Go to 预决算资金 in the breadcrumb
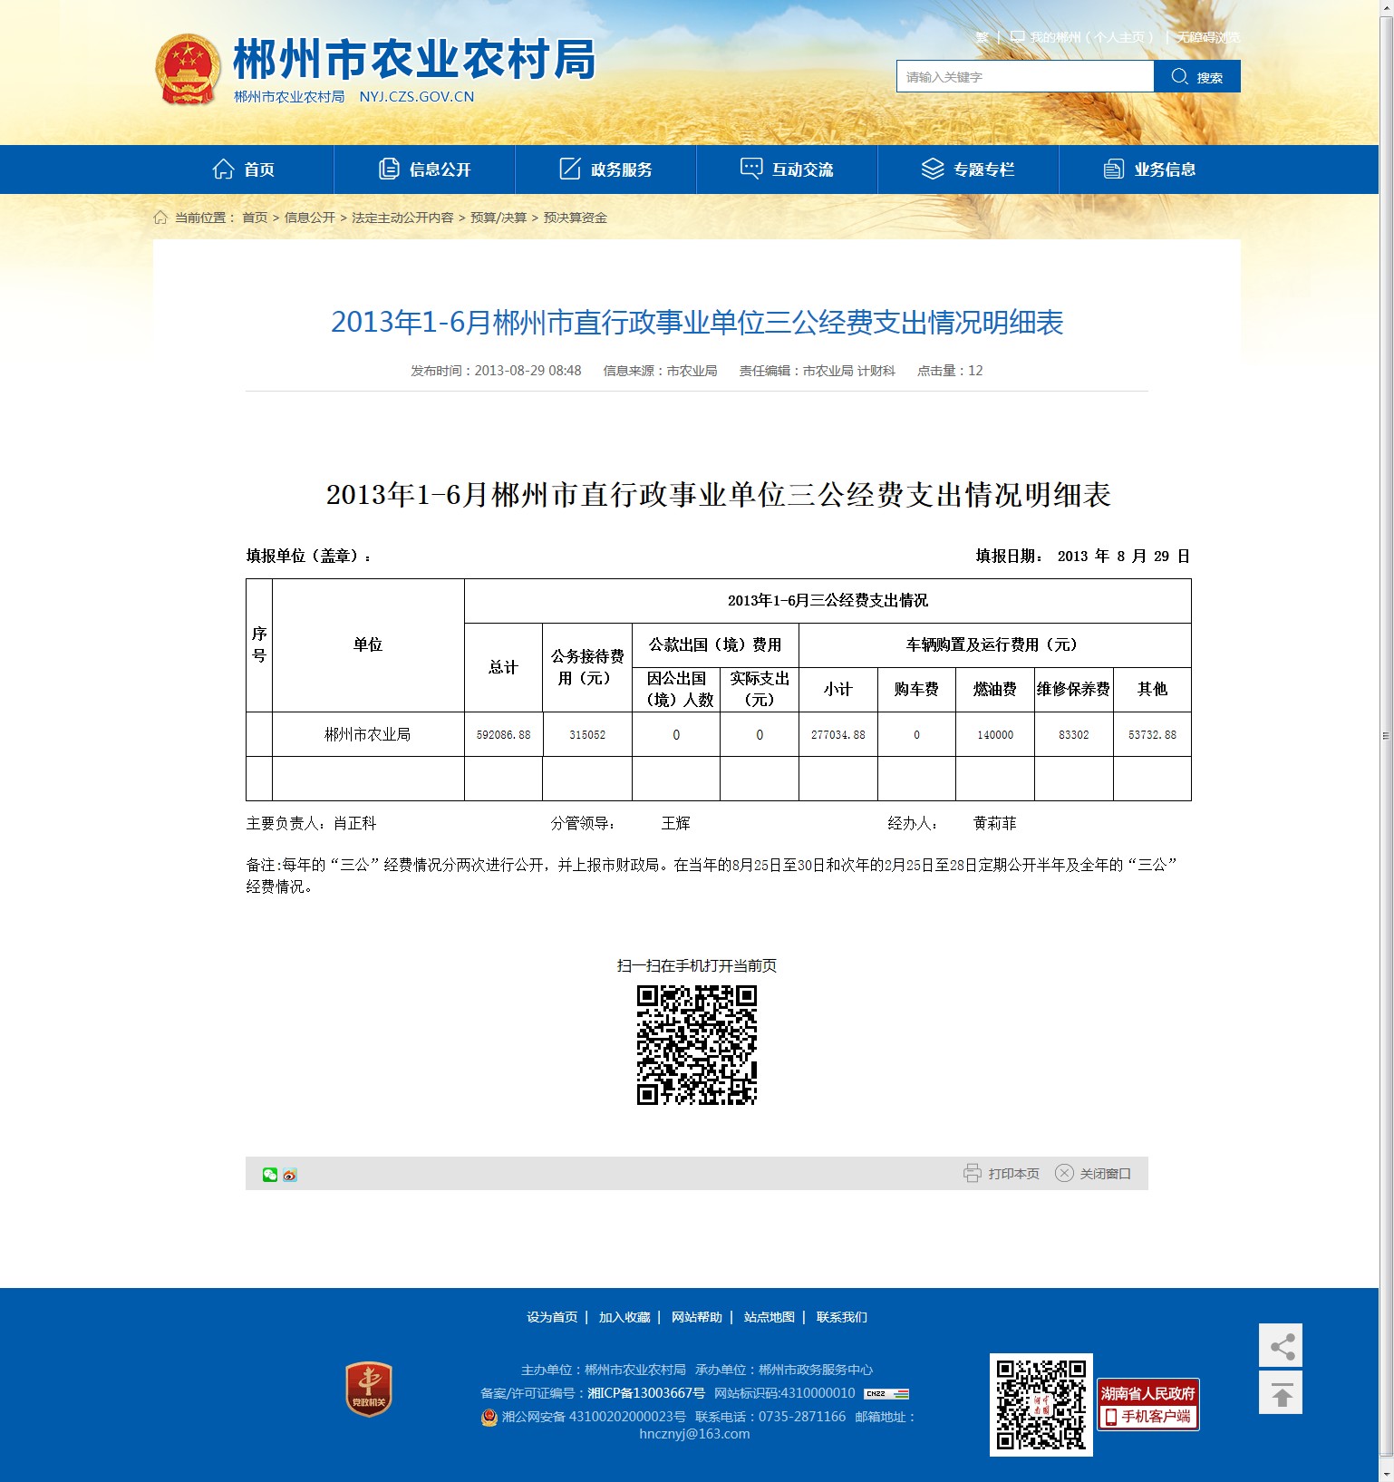 tap(576, 218)
